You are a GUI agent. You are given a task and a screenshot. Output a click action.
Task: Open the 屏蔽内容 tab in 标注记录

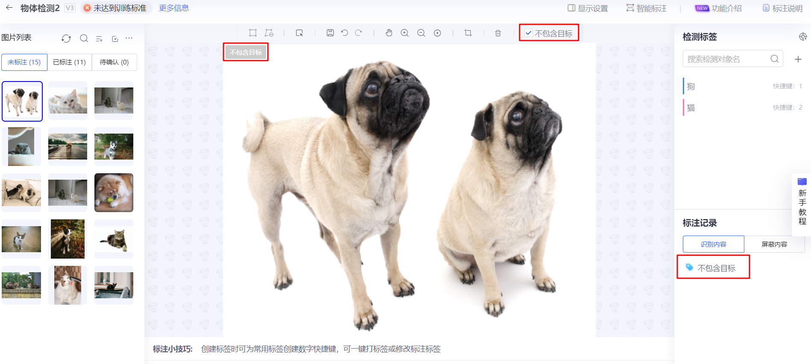[774, 244]
